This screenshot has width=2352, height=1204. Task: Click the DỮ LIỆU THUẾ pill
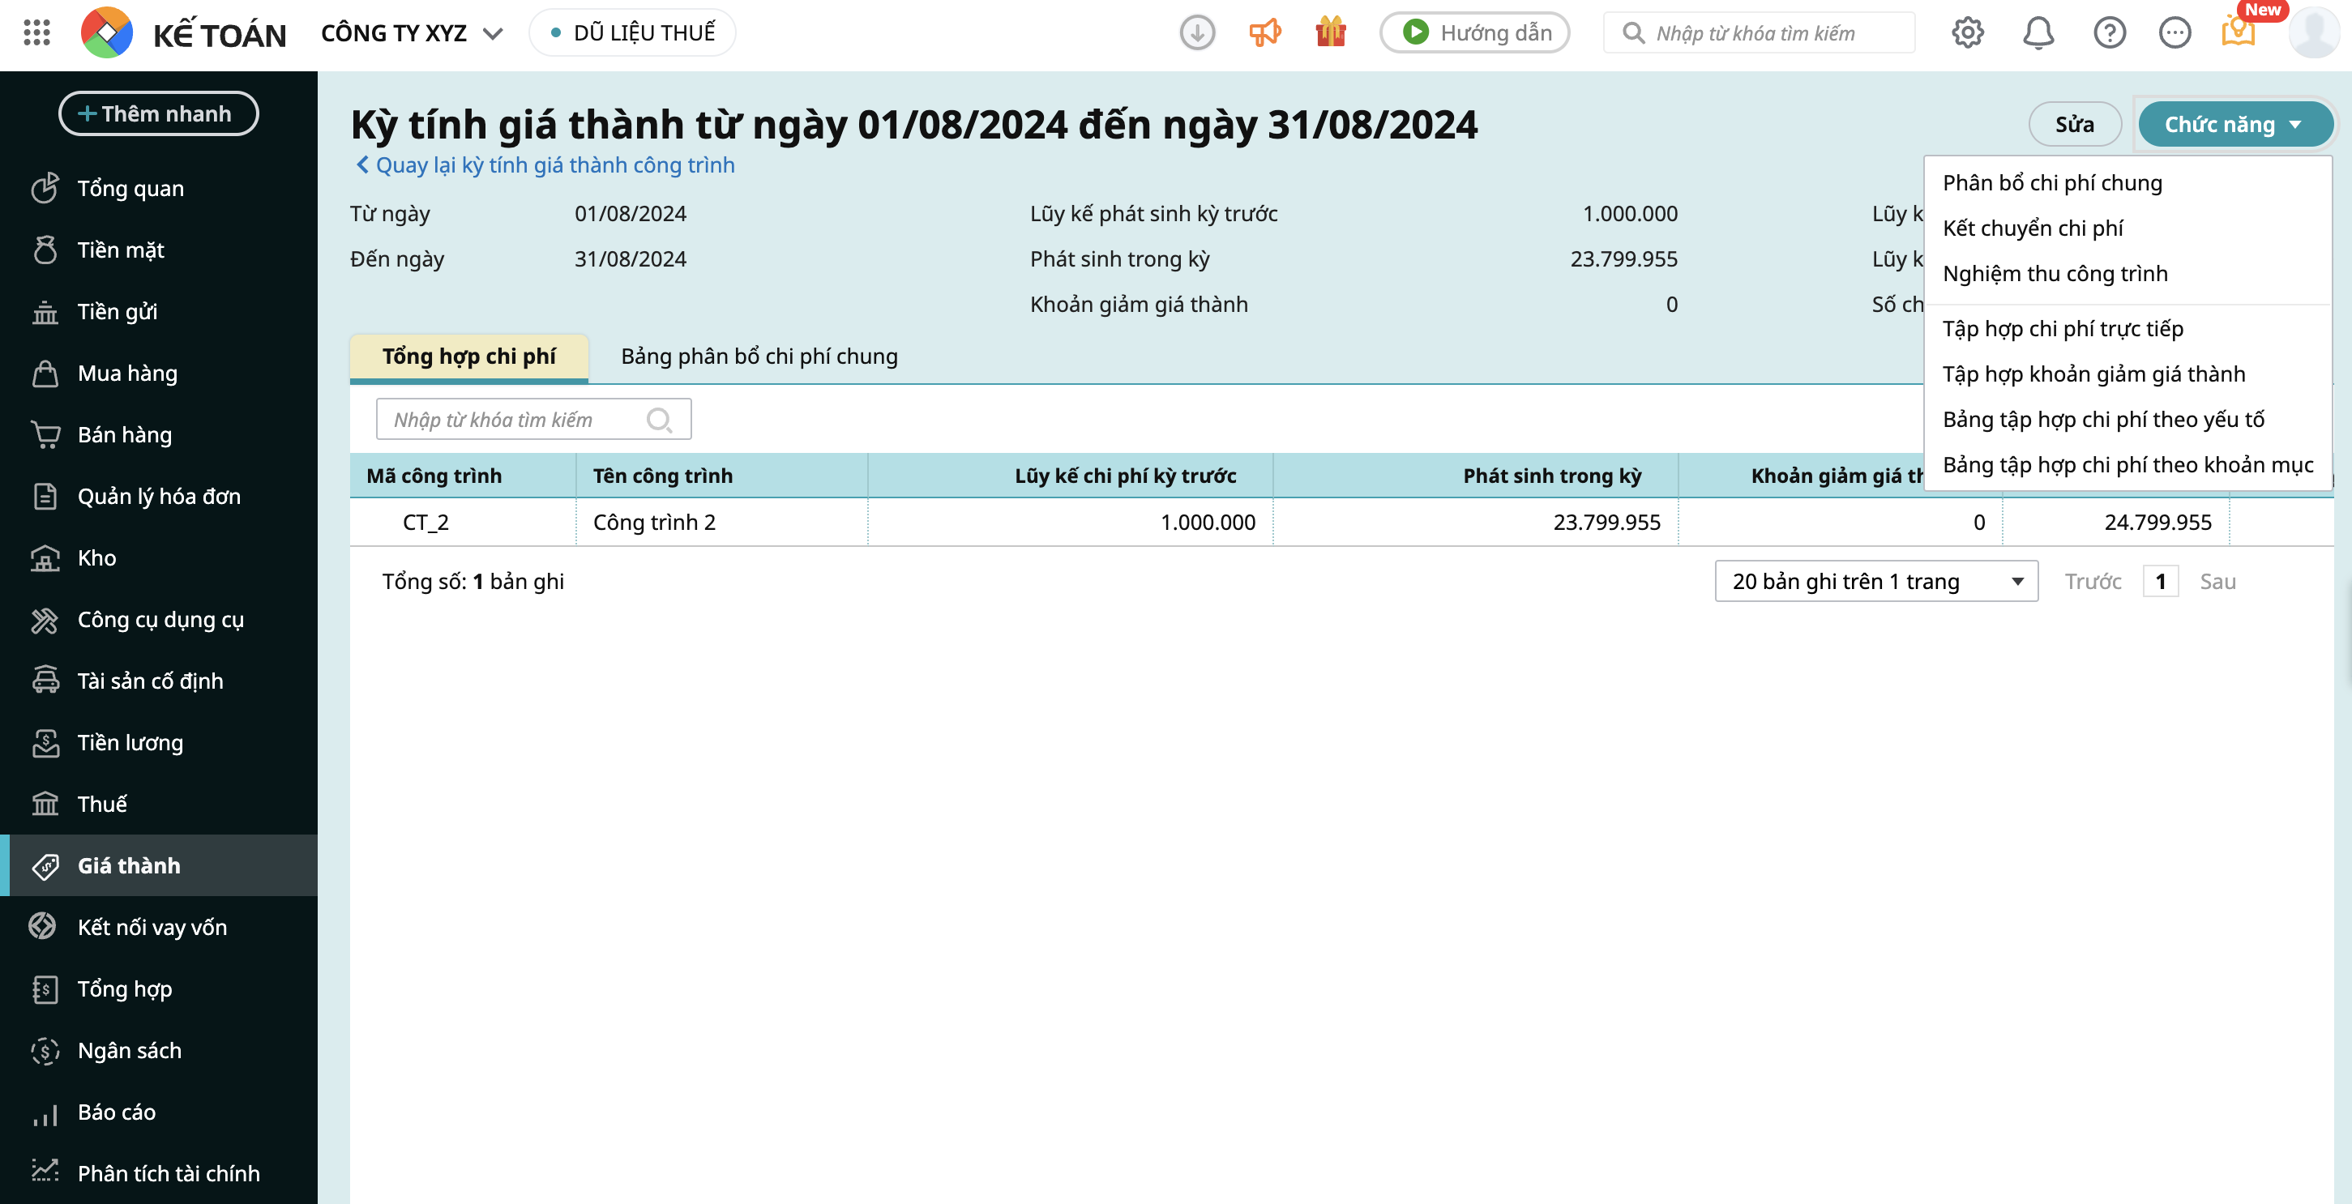coord(633,33)
